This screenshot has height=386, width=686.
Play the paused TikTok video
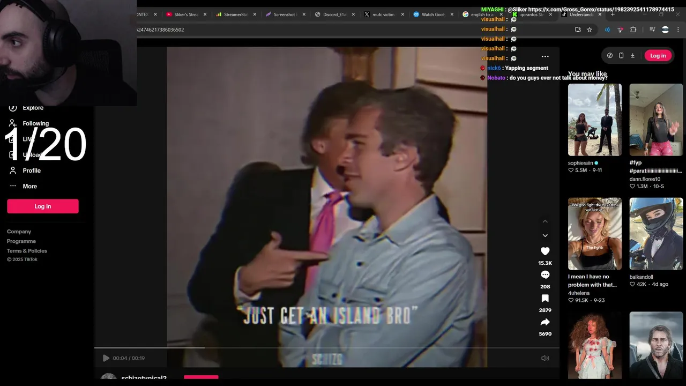tap(106, 358)
